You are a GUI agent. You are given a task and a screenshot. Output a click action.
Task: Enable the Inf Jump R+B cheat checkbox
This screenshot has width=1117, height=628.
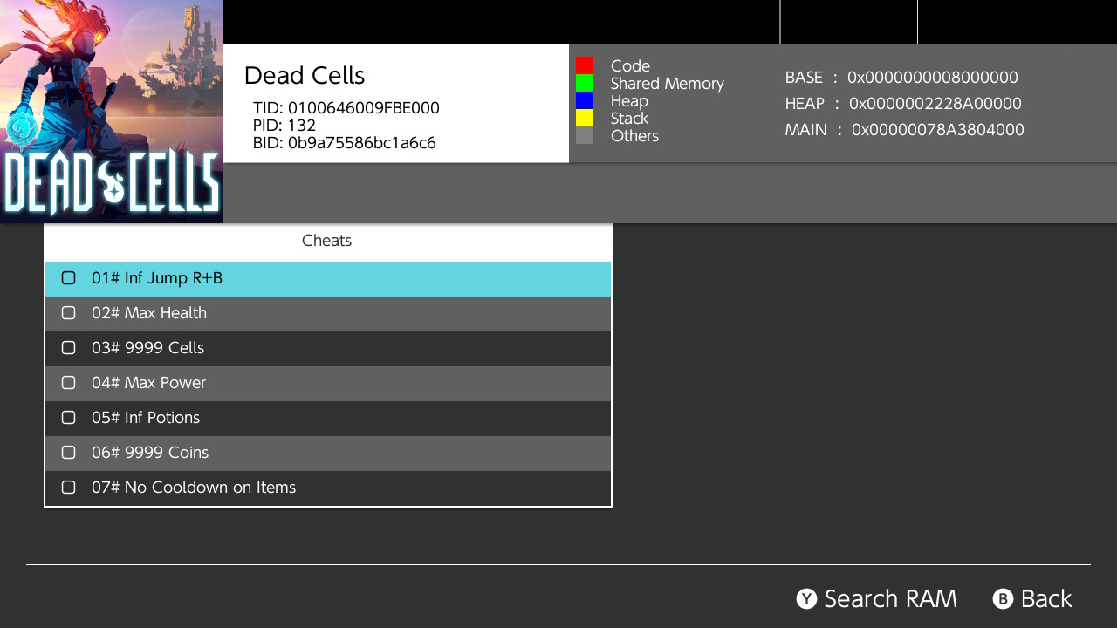[x=69, y=278]
